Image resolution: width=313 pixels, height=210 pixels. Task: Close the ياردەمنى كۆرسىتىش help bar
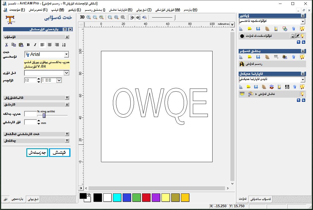tap(70, 29)
